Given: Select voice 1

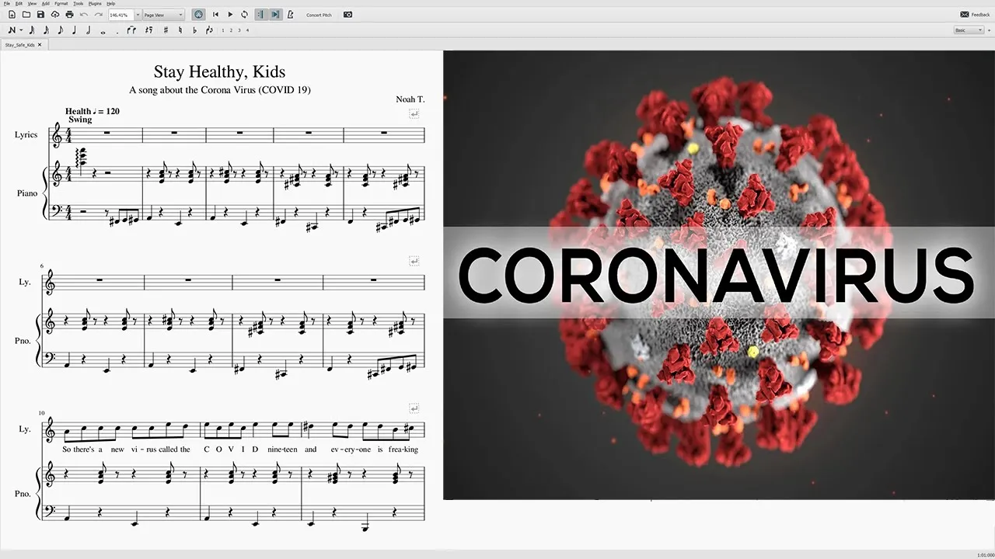Looking at the screenshot, I should coord(223,30).
